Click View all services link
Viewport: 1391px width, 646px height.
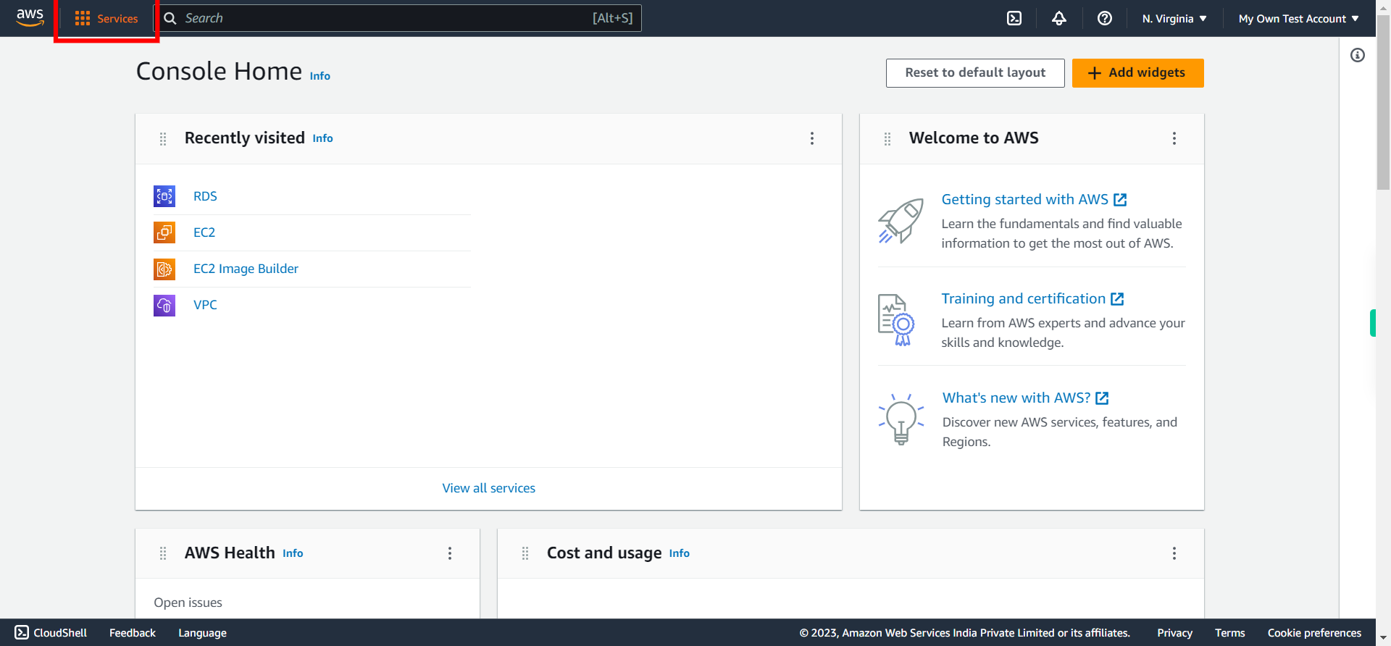pos(489,488)
